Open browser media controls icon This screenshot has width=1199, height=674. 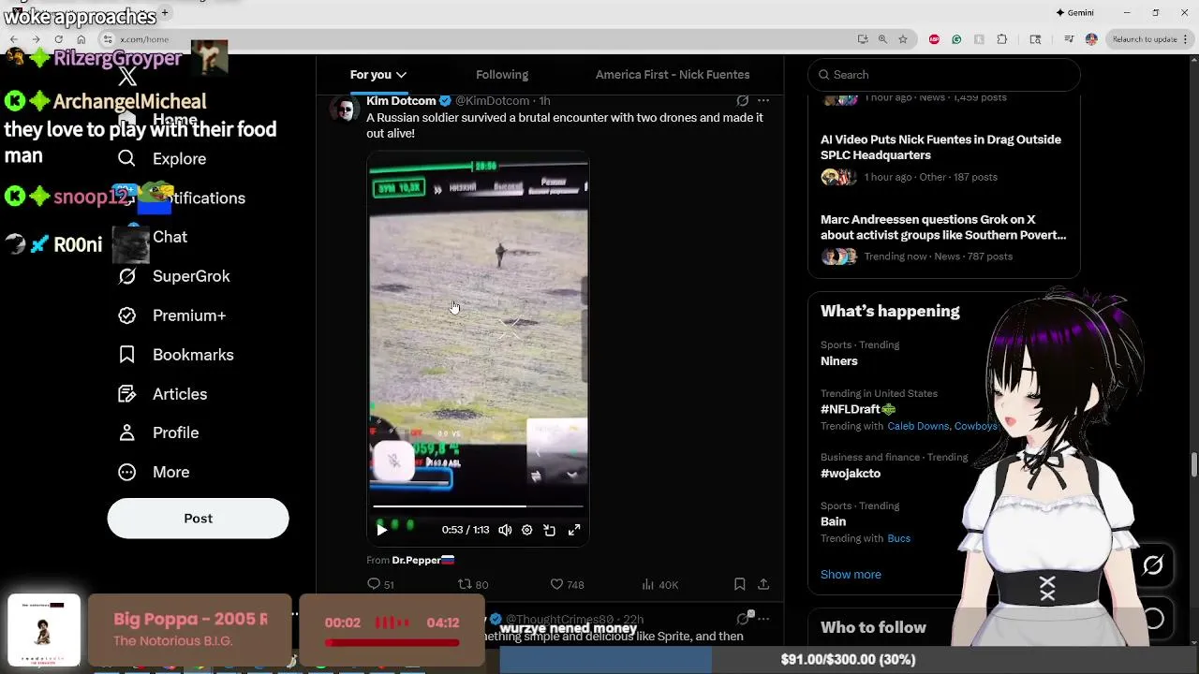(1069, 39)
